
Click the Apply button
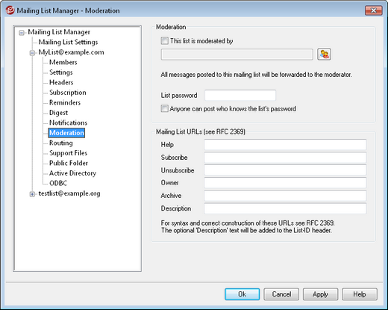point(320,294)
